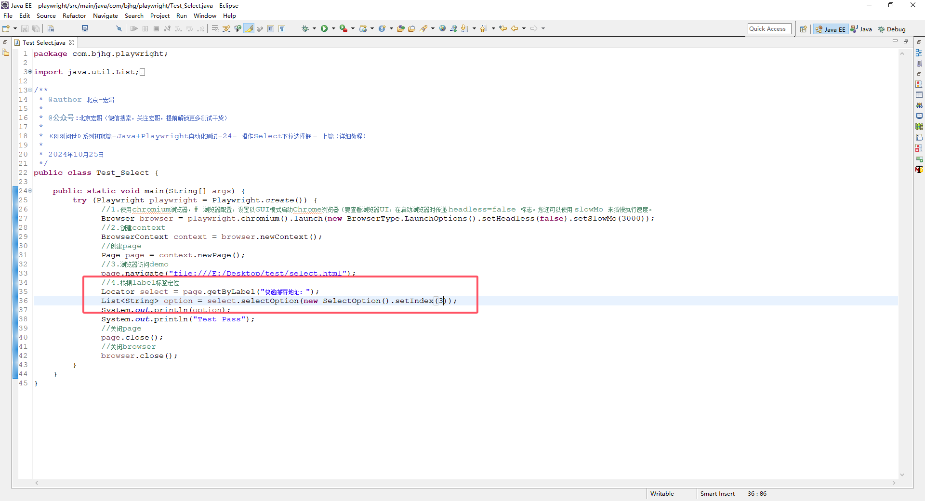Viewport: 925px width, 501px height.
Task: Open dropdown next to Debug icon
Action: (x=314, y=29)
